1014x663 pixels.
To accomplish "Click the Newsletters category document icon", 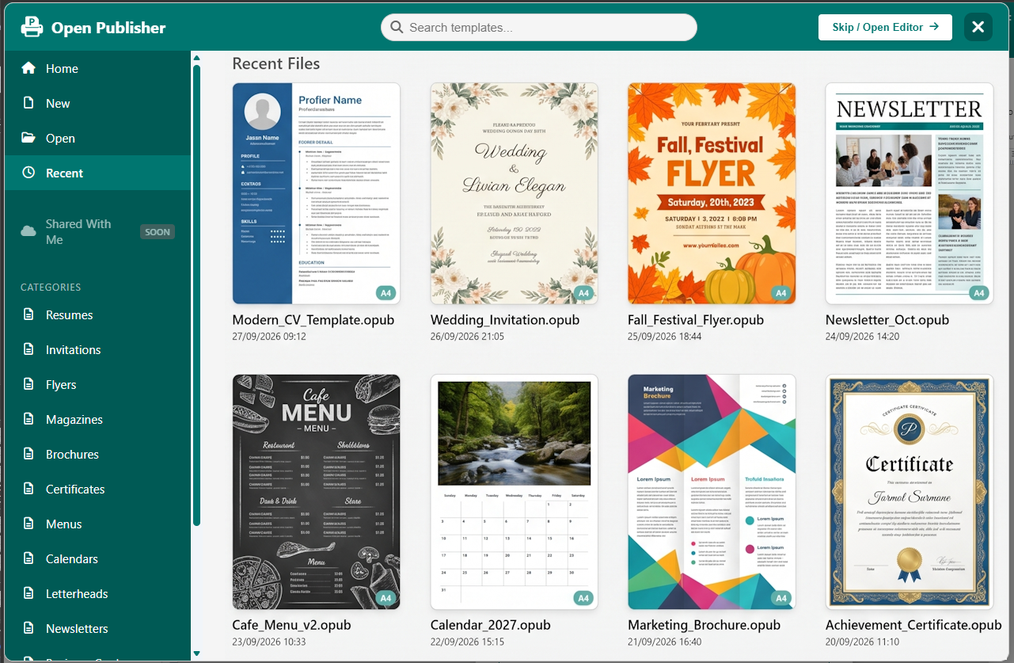I will click(x=29, y=628).
